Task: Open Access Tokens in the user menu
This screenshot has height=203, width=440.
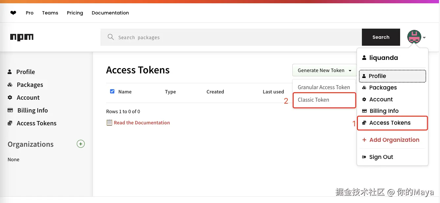Action: (390, 123)
